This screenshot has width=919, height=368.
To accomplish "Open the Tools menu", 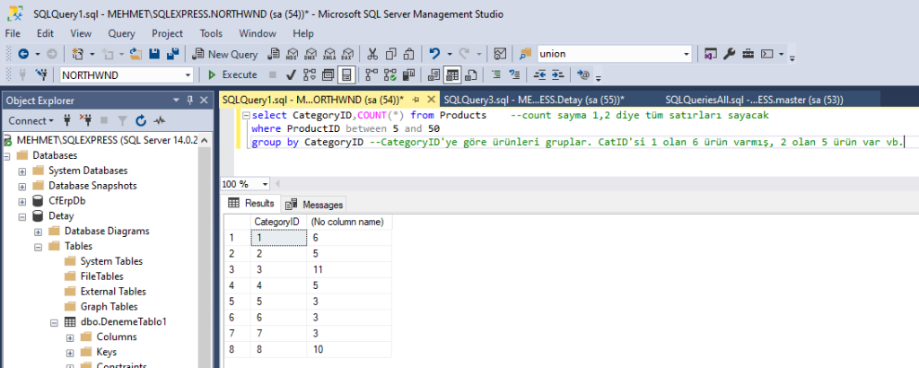I will coord(211,33).
